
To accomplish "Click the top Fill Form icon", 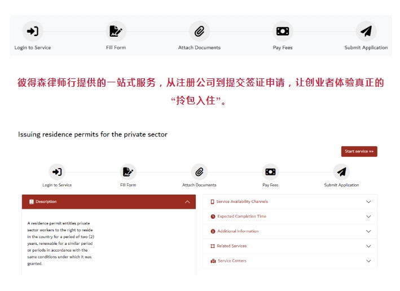I will click(116, 31).
